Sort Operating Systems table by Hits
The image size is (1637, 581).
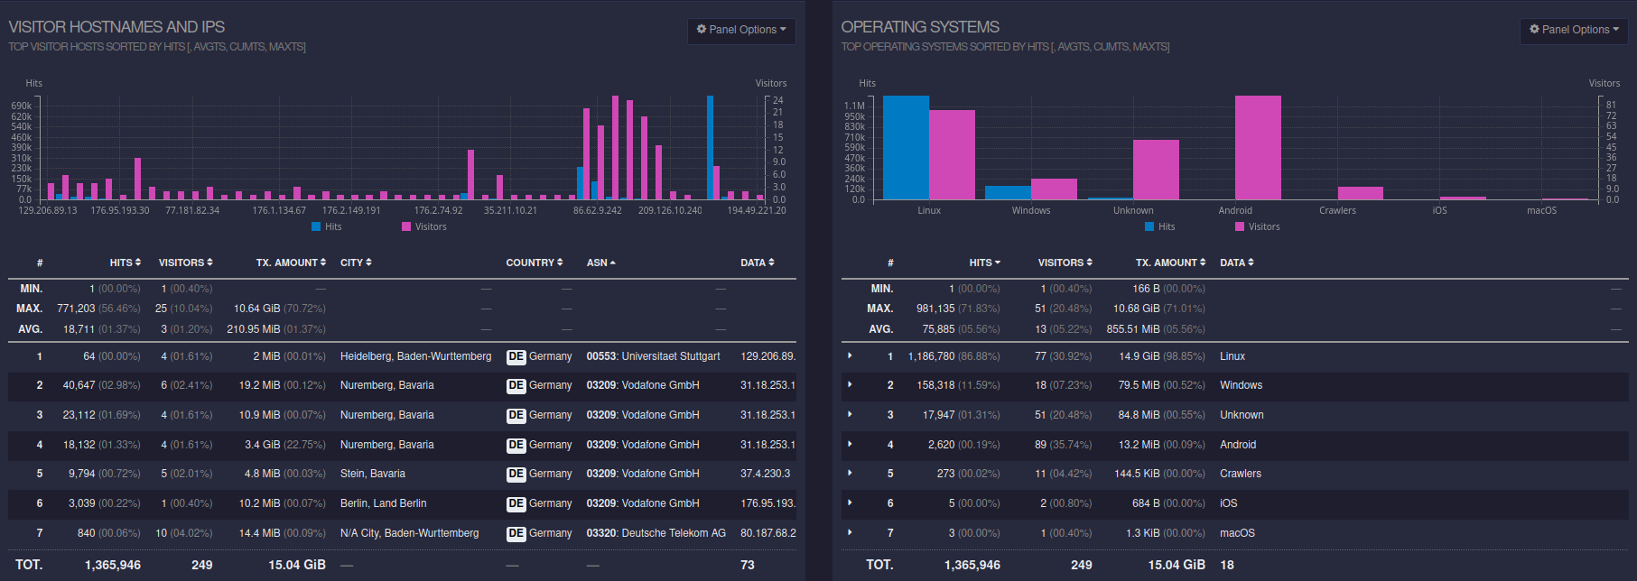pyautogui.click(x=984, y=263)
